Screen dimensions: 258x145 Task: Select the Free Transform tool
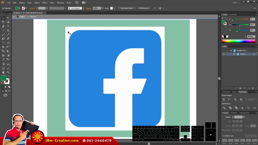click(x=8, y=47)
